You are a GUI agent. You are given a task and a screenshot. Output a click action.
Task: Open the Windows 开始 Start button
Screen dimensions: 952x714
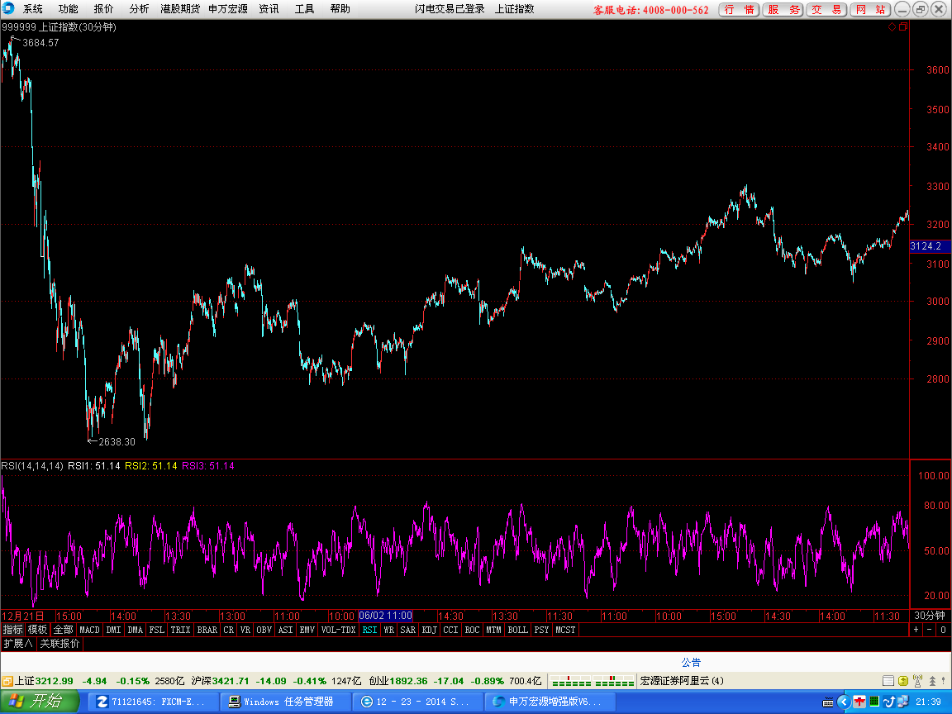(40, 702)
